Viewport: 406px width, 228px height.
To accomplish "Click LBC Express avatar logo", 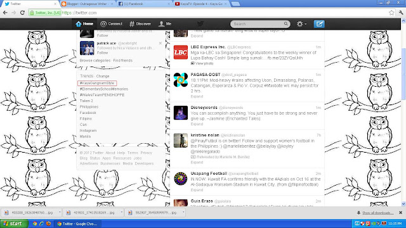I will click(180, 52).
